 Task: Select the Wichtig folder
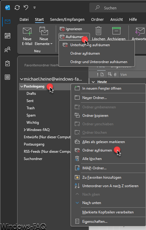33,123
